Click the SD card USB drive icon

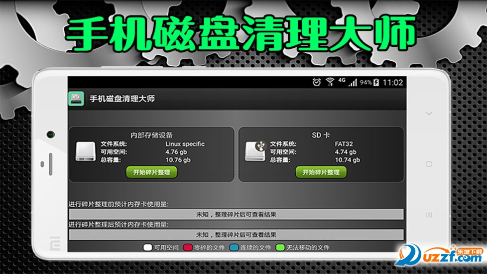(255, 151)
